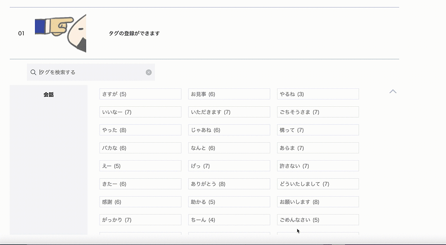Collapse the 会話 tag section
This screenshot has width=446, height=245.
(393, 91)
